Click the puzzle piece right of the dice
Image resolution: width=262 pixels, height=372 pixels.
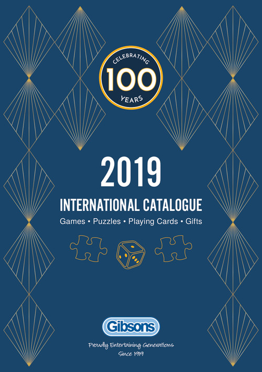click(x=173, y=248)
